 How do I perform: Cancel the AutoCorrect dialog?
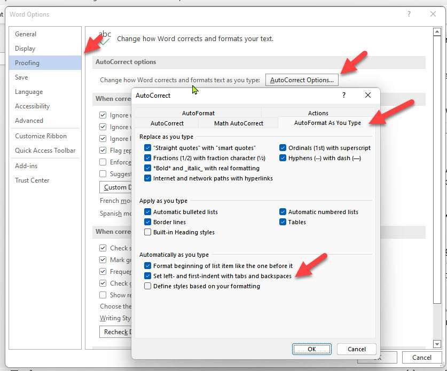coord(356,349)
